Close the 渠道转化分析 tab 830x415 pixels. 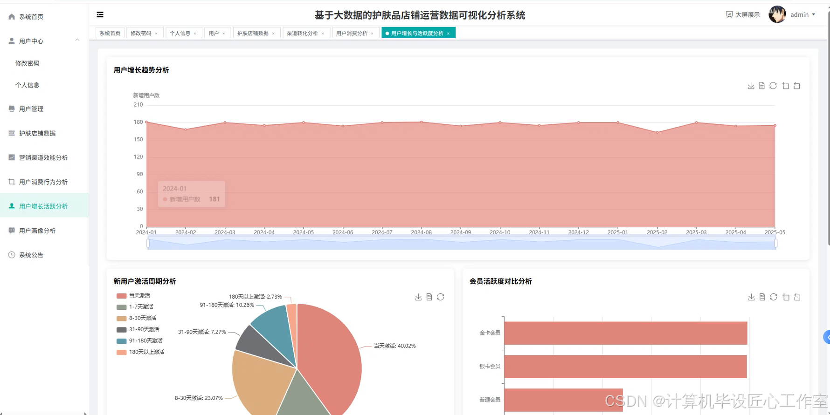pyautogui.click(x=323, y=34)
